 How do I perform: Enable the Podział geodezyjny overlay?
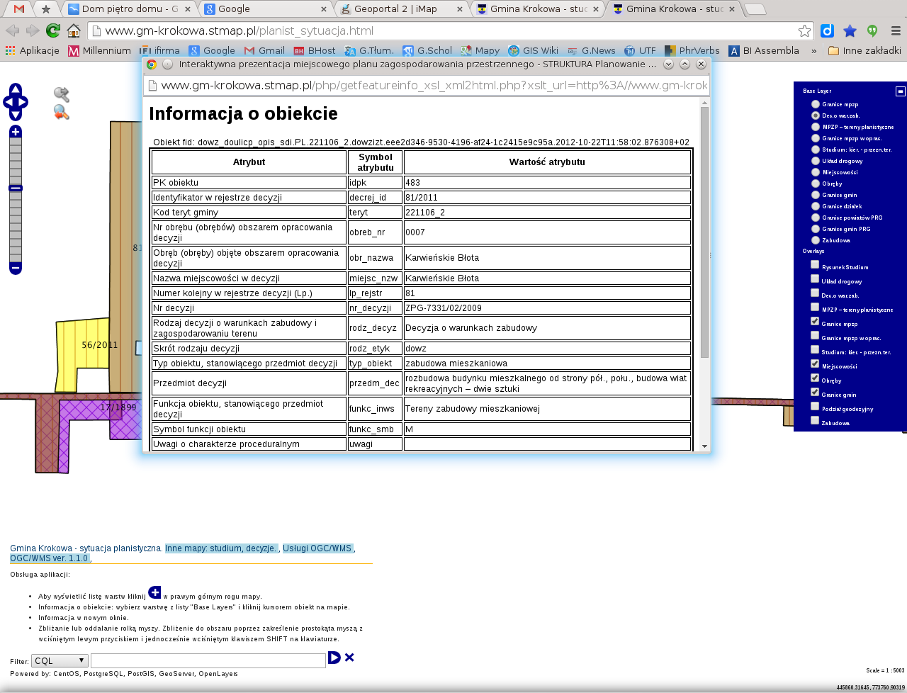pos(815,406)
